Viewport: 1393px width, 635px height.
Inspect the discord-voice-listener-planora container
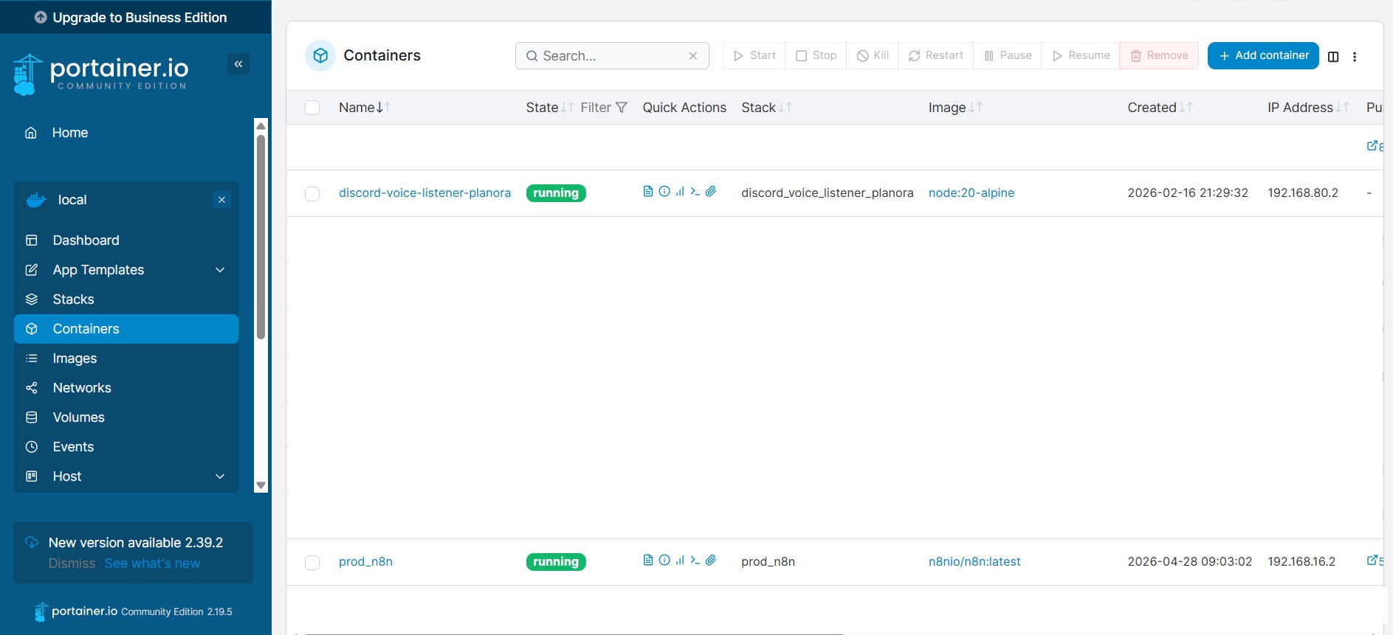[x=664, y=192]
